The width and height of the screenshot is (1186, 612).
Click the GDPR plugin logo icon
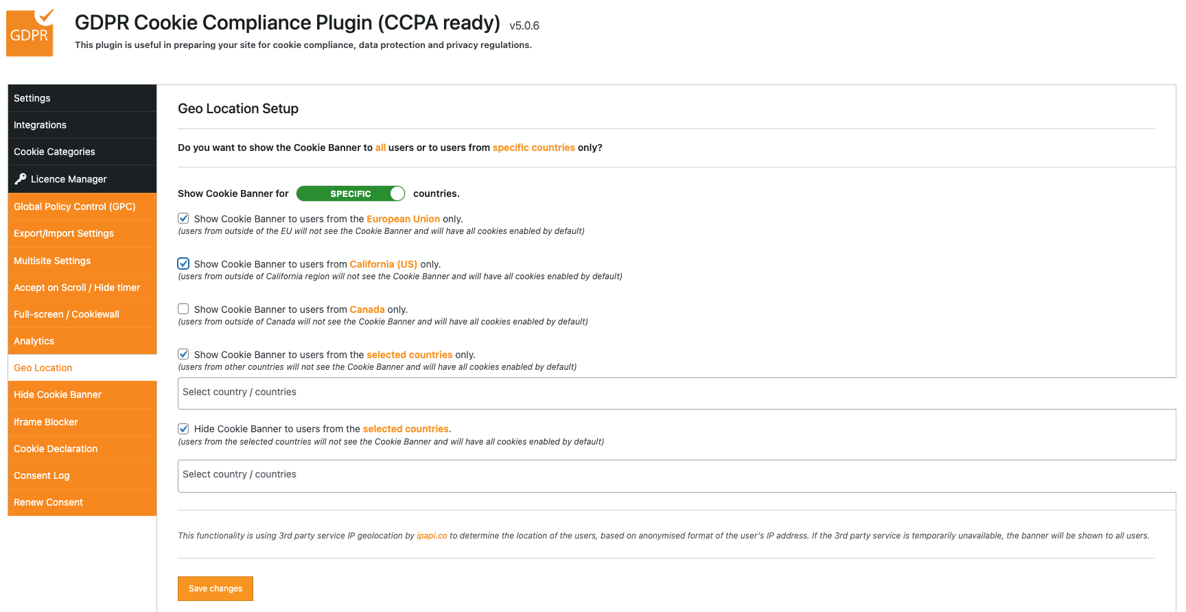click(30, 33)
